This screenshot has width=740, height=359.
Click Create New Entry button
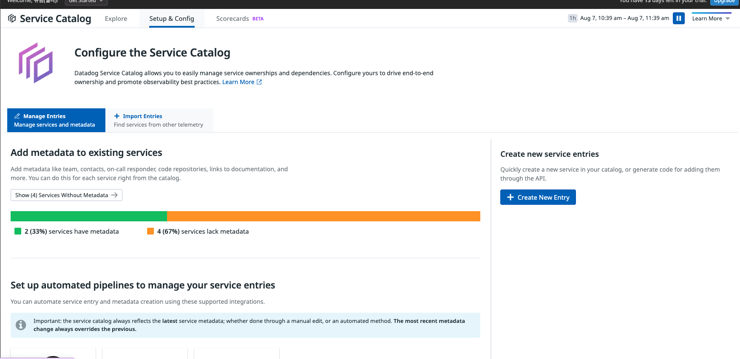coord(538,197)
